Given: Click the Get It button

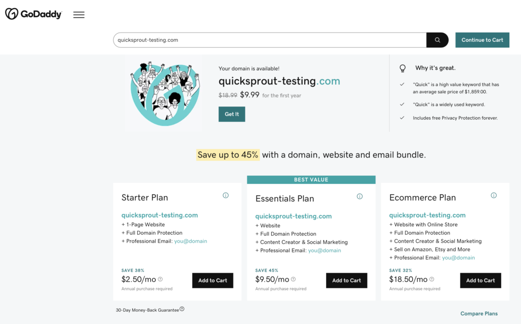Looking at the screenshot, I should click(x=231, y=114).
